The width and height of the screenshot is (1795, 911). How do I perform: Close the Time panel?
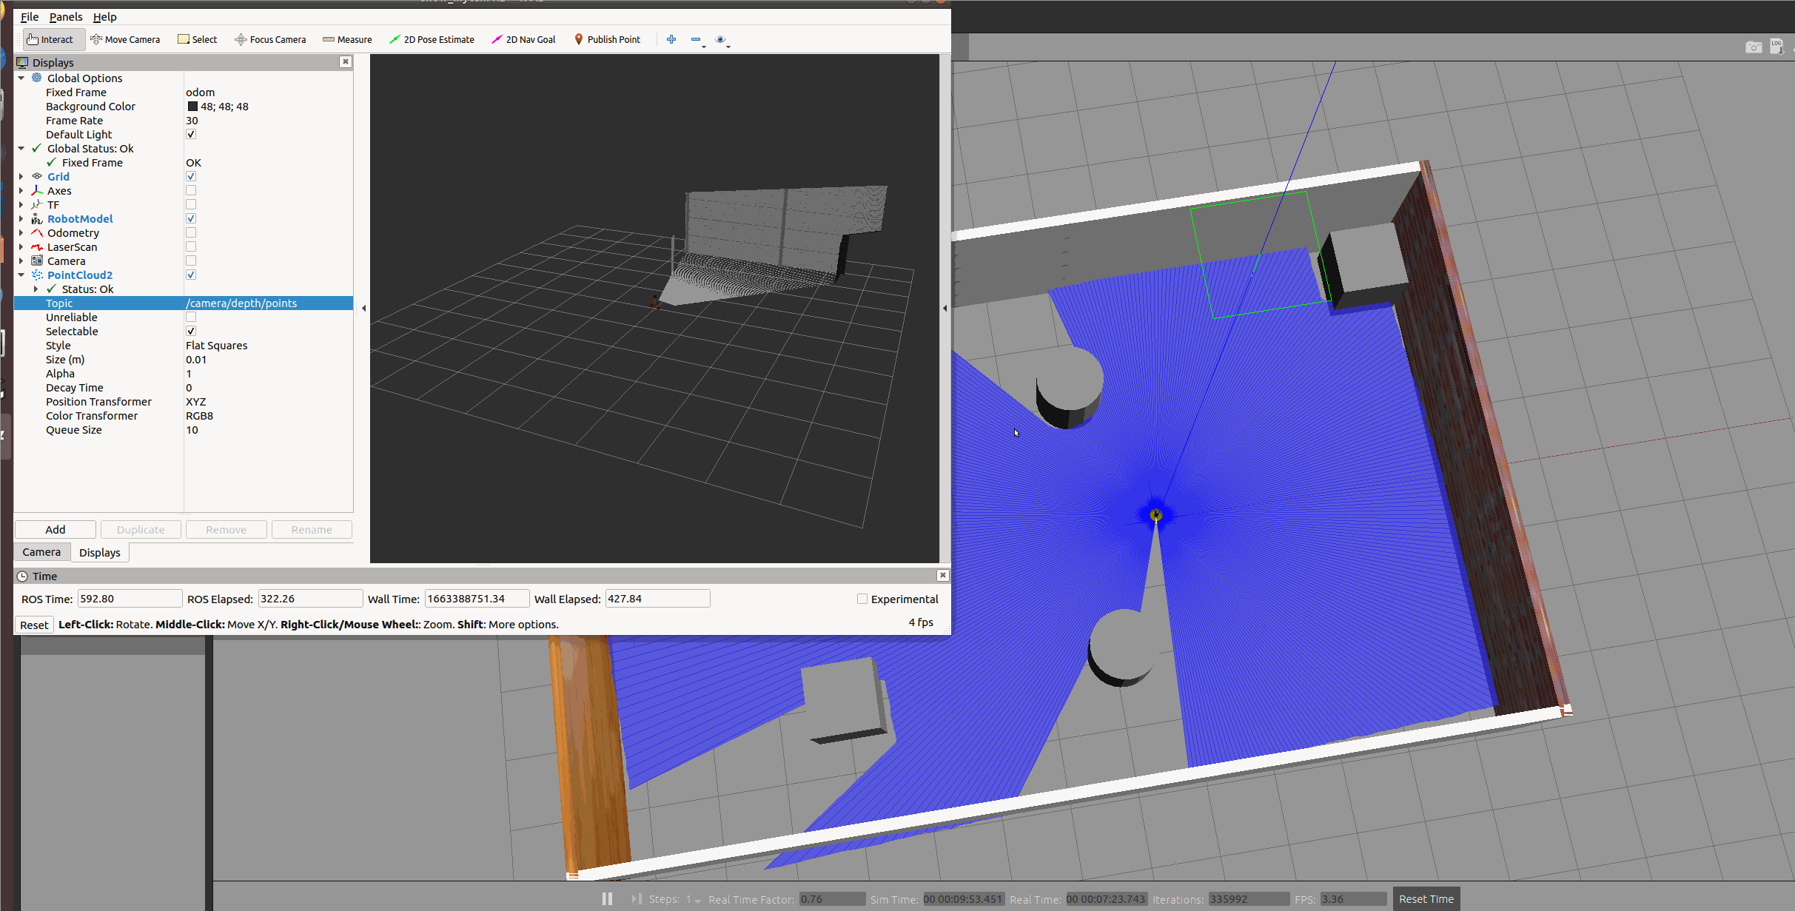pyautogui.click(x=942, y=575)
